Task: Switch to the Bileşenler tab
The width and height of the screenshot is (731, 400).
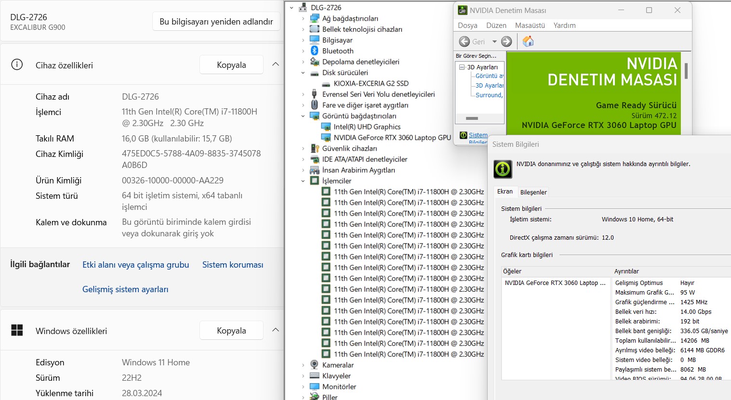Action: click(533, 192)
